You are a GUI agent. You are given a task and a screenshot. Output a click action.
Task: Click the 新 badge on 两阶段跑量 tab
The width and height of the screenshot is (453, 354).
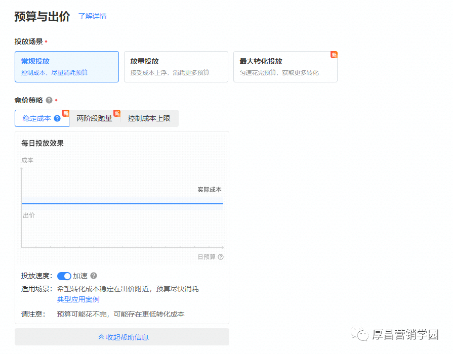pyautogui.click(x=116, y=114)
